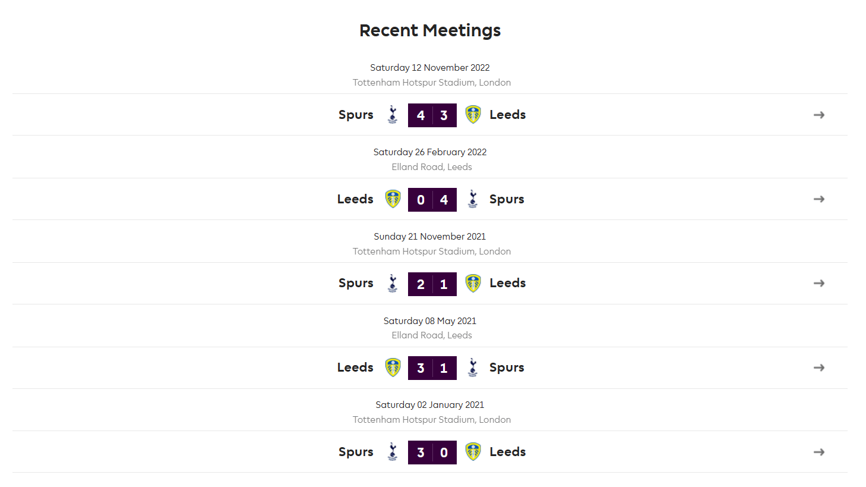This screenshot has height=487, width=866.
Task: Click the Spurs crest in the 2-1 match
Action: click(x=393, y=283)
